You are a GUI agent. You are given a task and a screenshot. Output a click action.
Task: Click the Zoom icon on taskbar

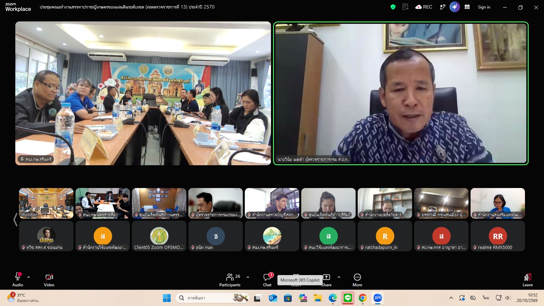(378, 298)
